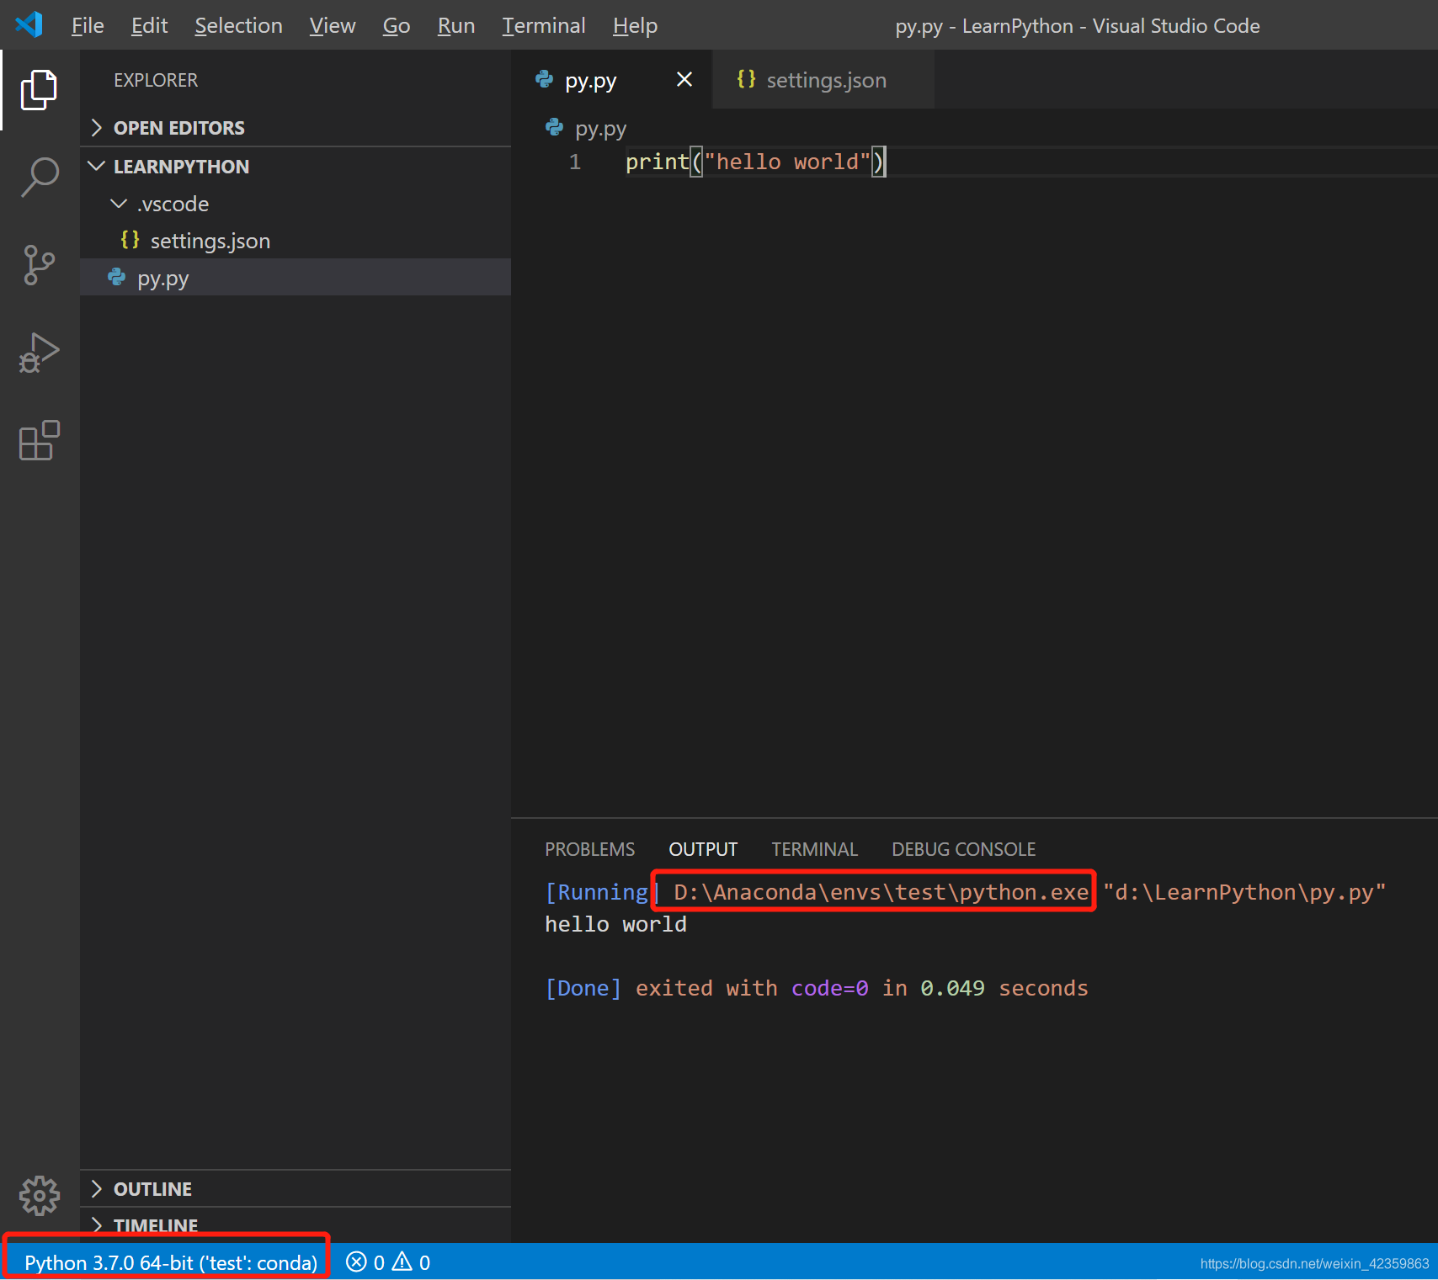Switch to the TERMINAL panel tab

pyautogui.click(x=815, y=849)
